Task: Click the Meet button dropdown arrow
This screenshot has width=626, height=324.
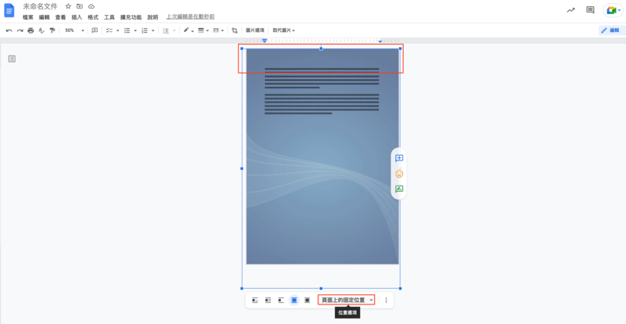Action: pos(619,11)
